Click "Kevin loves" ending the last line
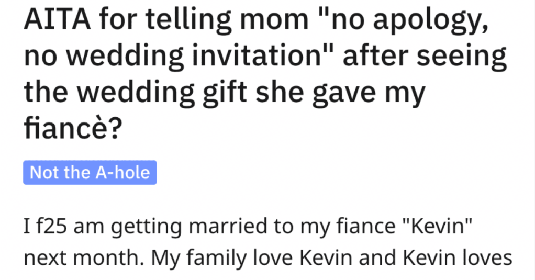The height and width of the screenshot is (280, 535). pyautogui.click(x=458, y=258)
